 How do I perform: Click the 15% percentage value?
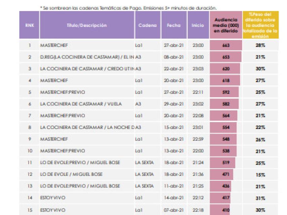point(260,175)
